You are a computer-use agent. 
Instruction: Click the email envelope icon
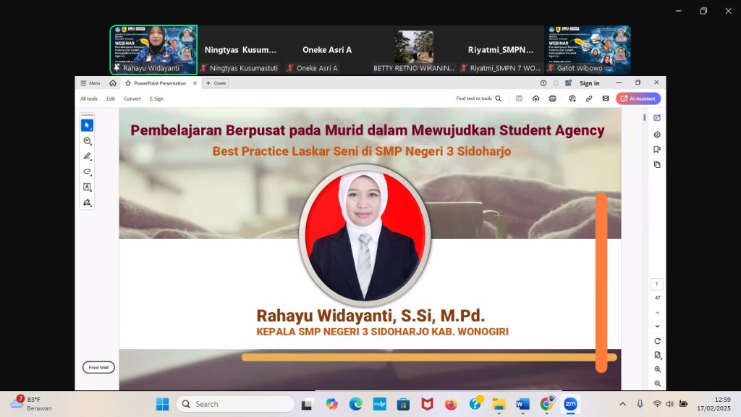click(606, 98)
